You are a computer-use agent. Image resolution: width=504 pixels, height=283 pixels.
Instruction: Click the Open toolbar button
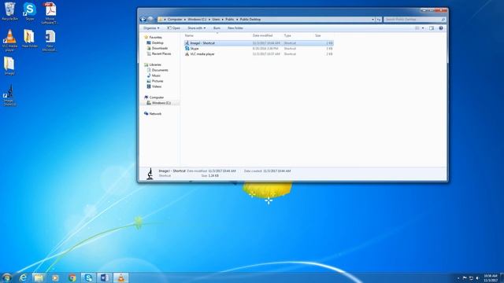(x=173, y=28)
